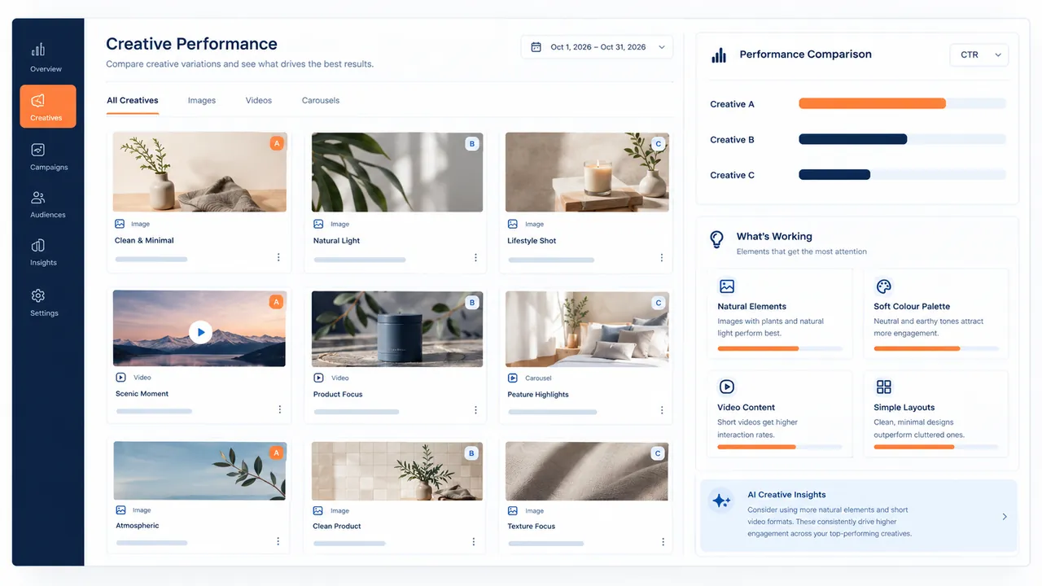Click the Natural Elements image icon

pos(727,286)
